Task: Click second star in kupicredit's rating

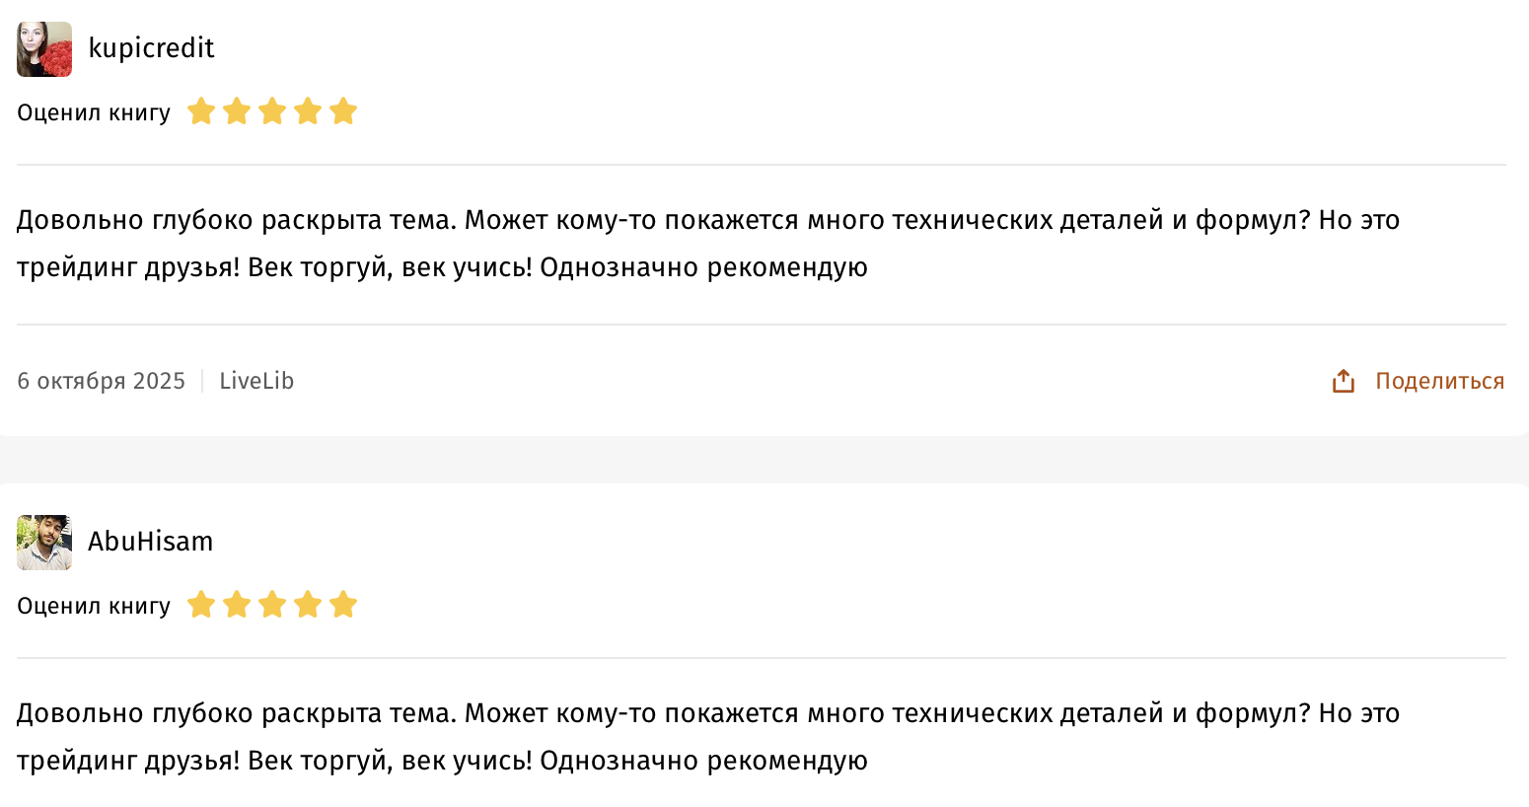Action: (x=237, y=111)
